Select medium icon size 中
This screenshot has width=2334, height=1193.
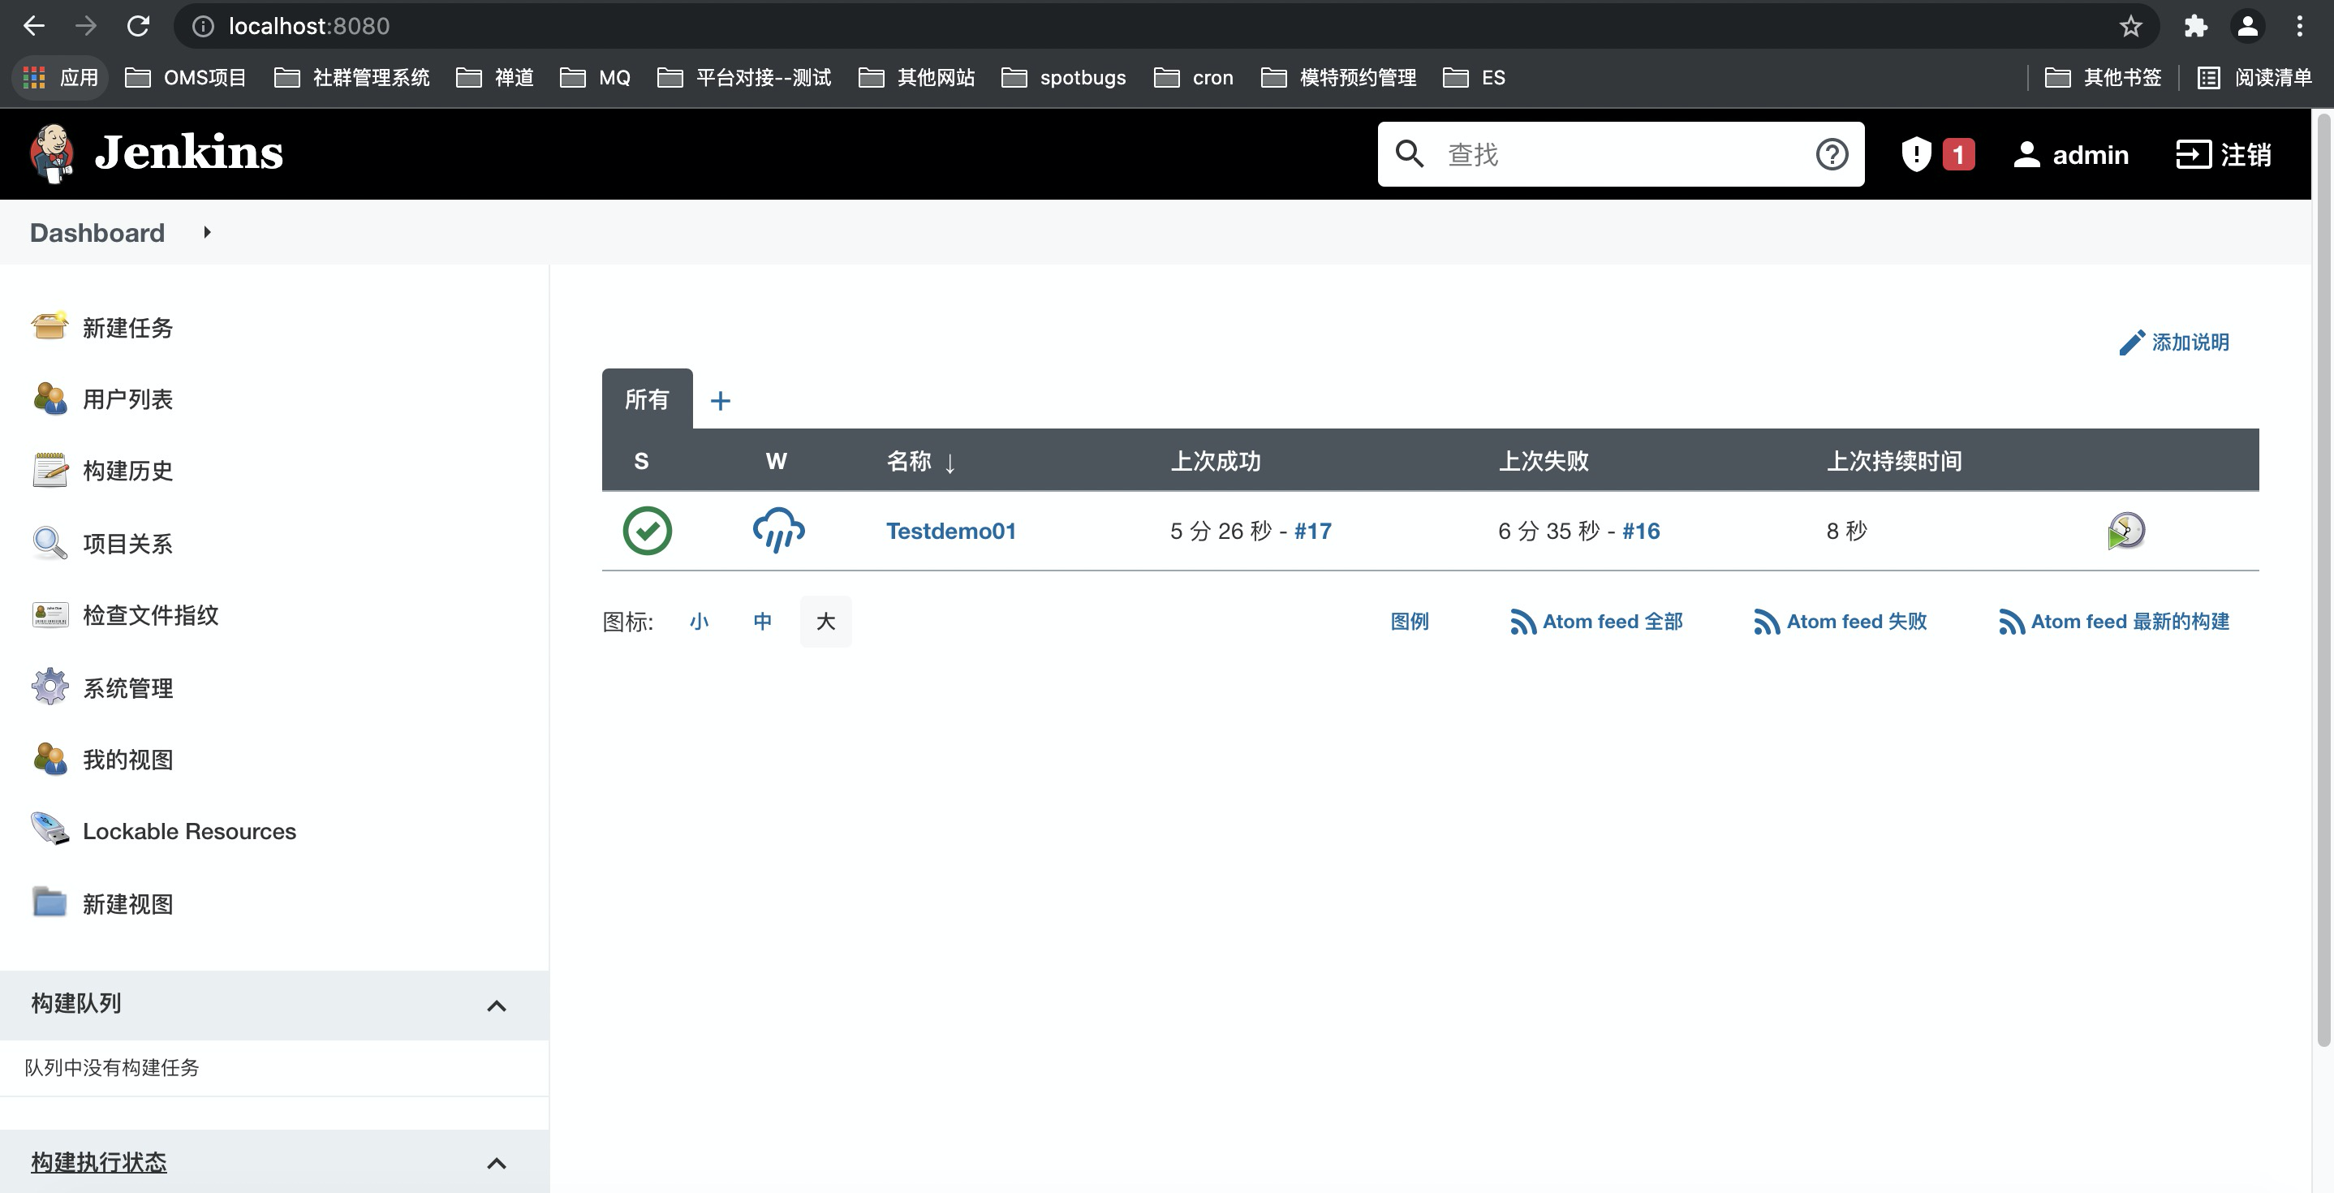(762, 622)
